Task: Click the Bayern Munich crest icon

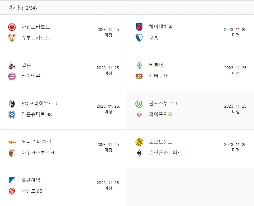Action: pyautogui.click(x=12, y=76)
